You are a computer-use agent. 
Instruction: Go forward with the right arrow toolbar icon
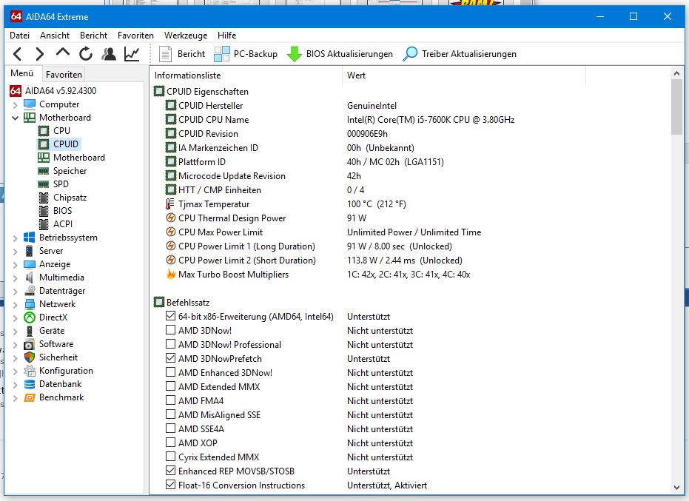(39, 54)
